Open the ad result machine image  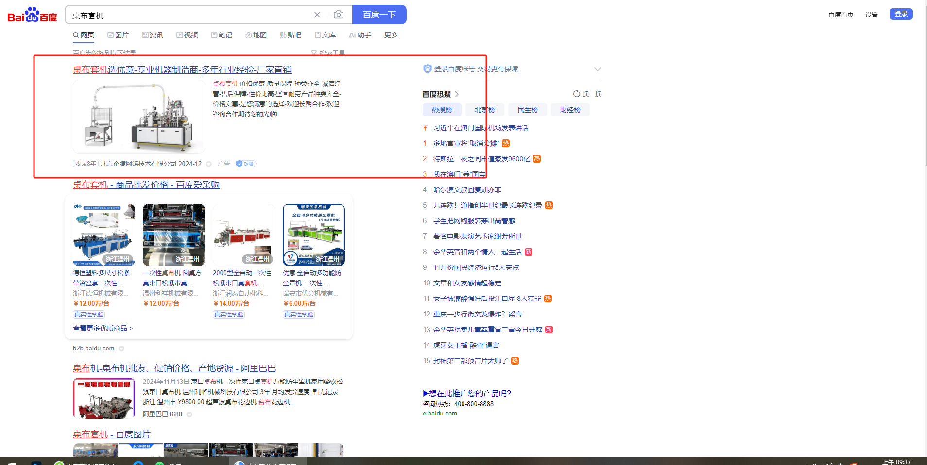pos(139,117)
